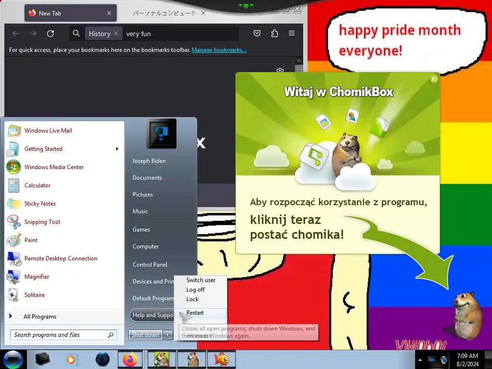Image resolution: width=492 pixels, height=369 pixels.
Task: Open Save to Pocket icon
Action: (x=257, y=33)
